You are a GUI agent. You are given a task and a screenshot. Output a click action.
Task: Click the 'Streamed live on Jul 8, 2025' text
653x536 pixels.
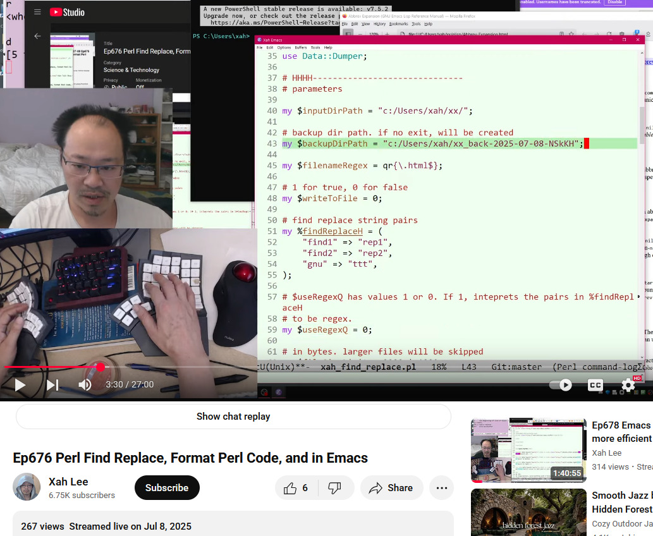(130, 527)
